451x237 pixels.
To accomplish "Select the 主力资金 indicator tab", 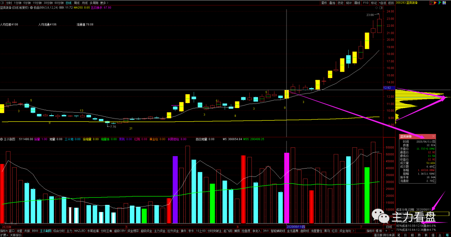I will pyautogui.click(x=160, y=231).
